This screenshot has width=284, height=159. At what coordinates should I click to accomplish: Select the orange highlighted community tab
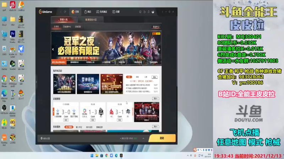click(x=69, y=127)
